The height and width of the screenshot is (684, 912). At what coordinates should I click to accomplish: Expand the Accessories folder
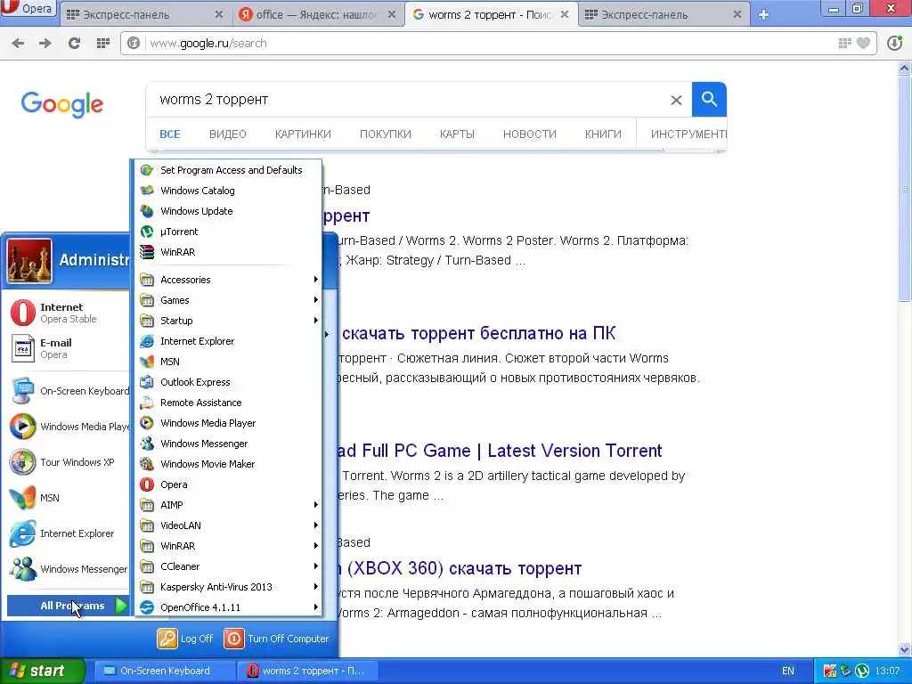click(x=229, y=280)
